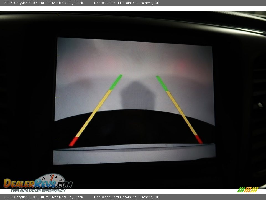The image size is (266, 200).
Task: Click the right yellow guideline segment
Action: pyautogui.click(x=181, y=112)
